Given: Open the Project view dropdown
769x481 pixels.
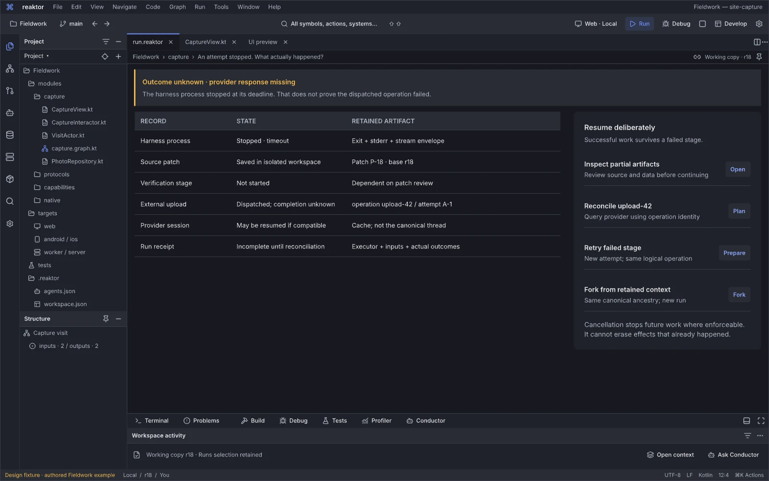Looking at the screenshot, I should point(37,56).
